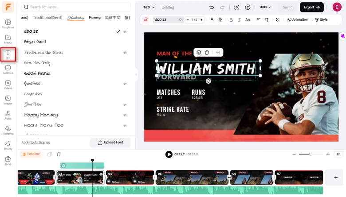Redo the last action
This screenshot has width=346, height=197.
(x=222, y=7)
